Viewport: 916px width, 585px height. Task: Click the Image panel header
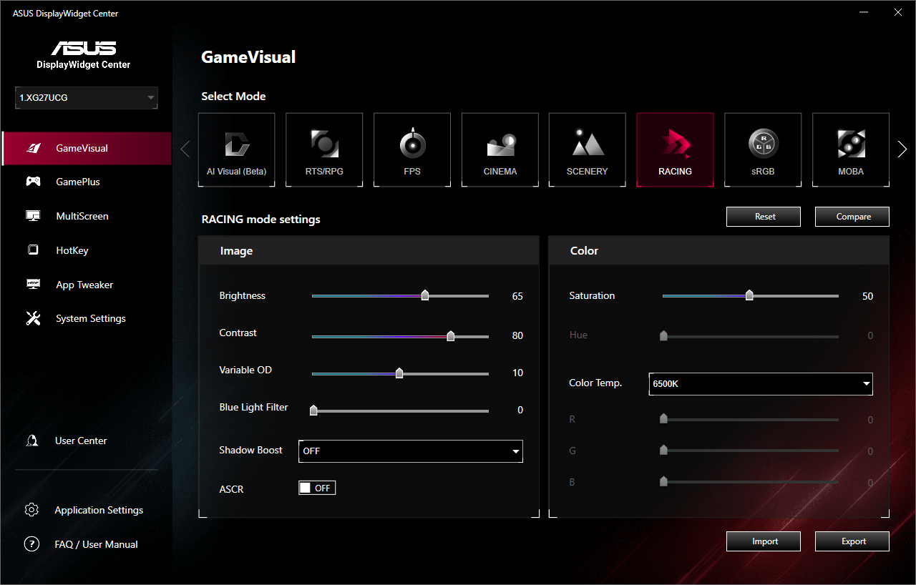(x=369, y=251)
